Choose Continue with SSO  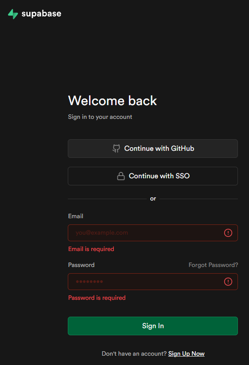click(153, 176)
